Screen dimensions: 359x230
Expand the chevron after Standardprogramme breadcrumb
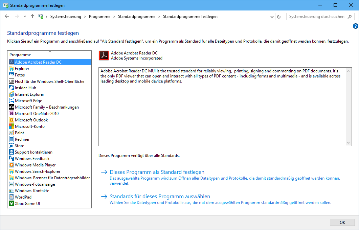click(x=159, y=17)
